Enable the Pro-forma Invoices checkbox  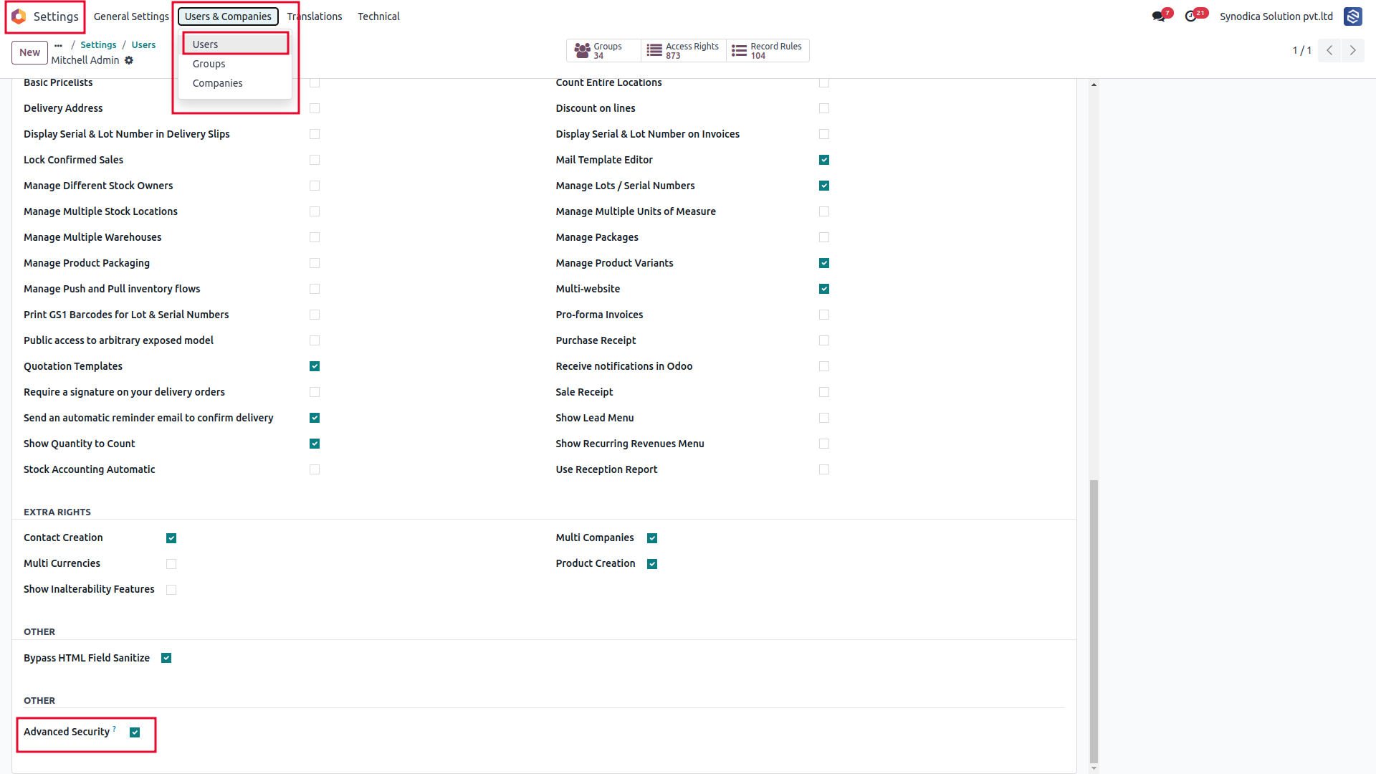coord(824,315)
